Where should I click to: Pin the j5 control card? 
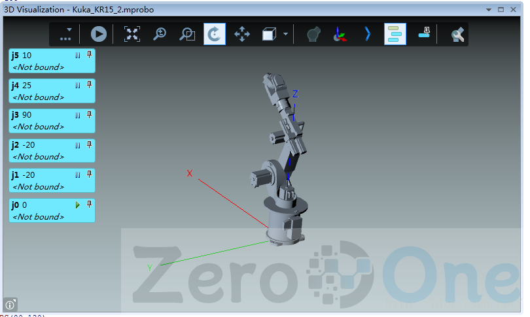tap(89, 55)
